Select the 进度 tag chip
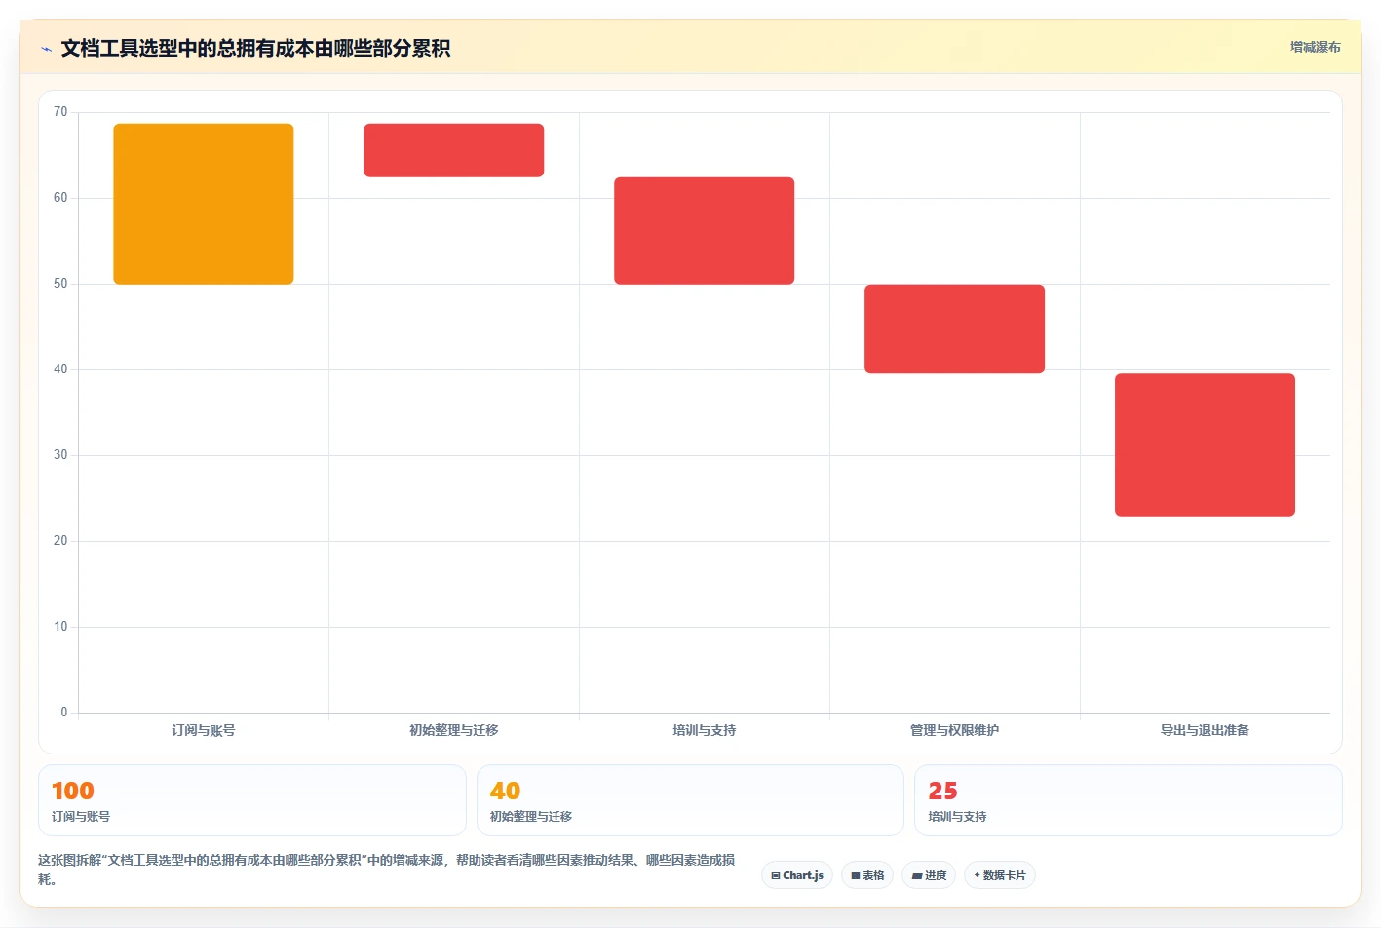The image size is (1381, 928). tap(929, 875)
